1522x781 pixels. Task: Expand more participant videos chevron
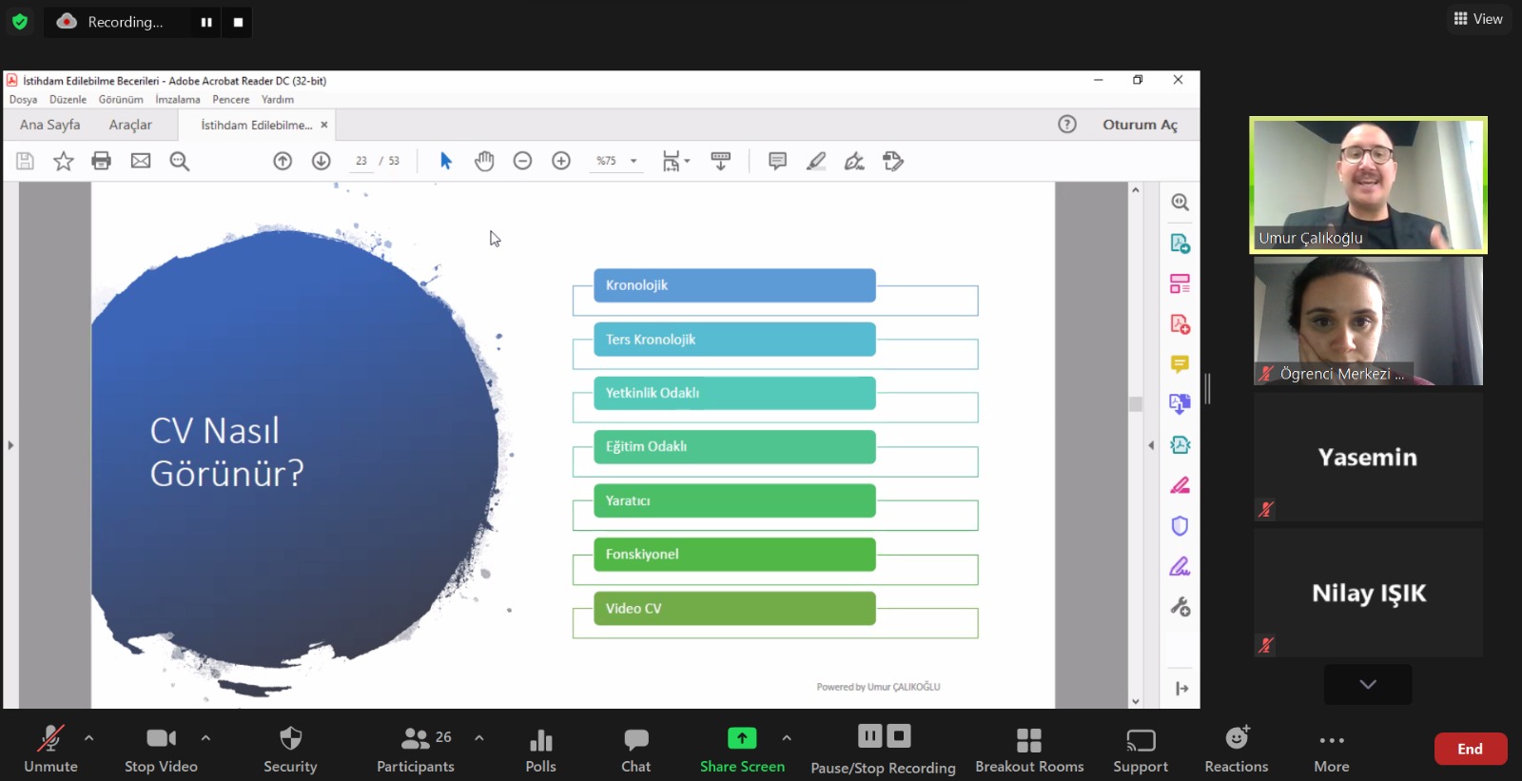[x=1367, y=684]
